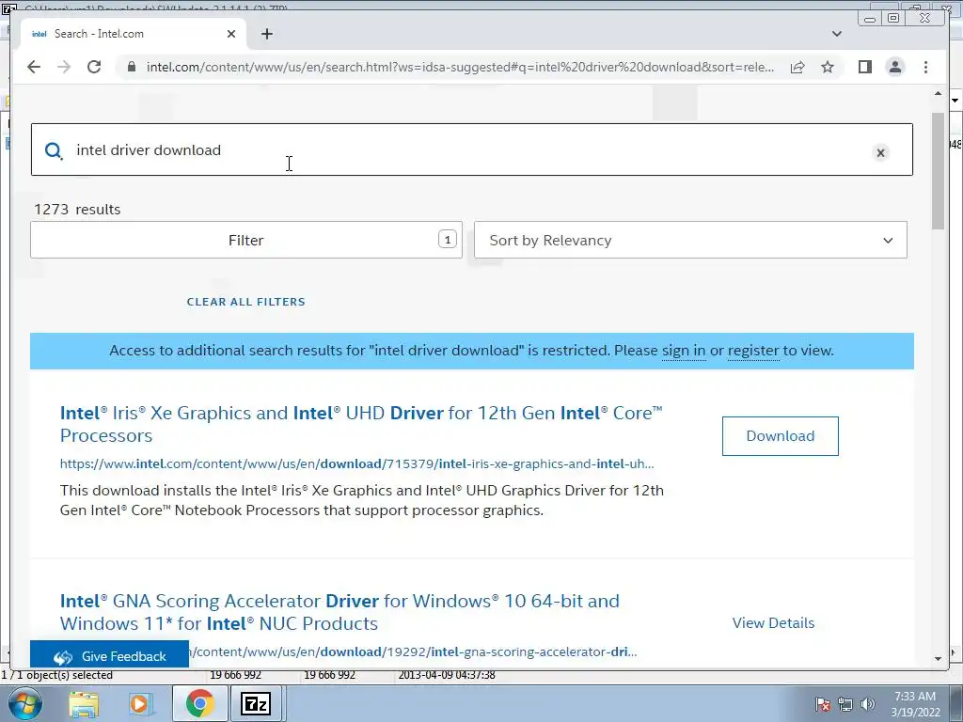This screenshot has width=963, height=722.
Task: Expand the Sort by Relevancy dropdown
Action: tap(690, 240)
